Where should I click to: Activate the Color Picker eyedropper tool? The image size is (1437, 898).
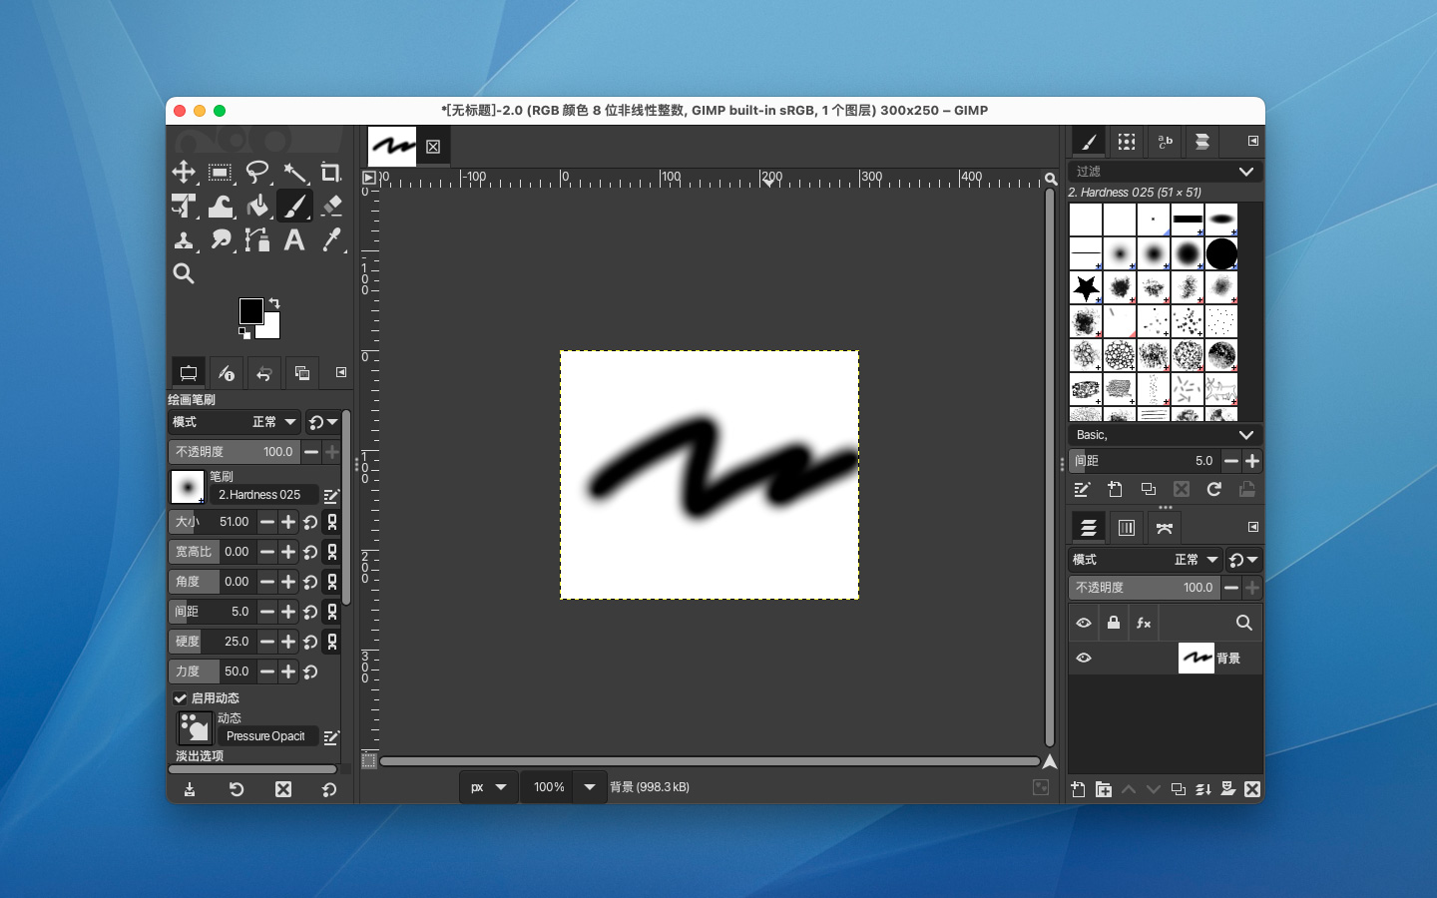pos(330,239)
